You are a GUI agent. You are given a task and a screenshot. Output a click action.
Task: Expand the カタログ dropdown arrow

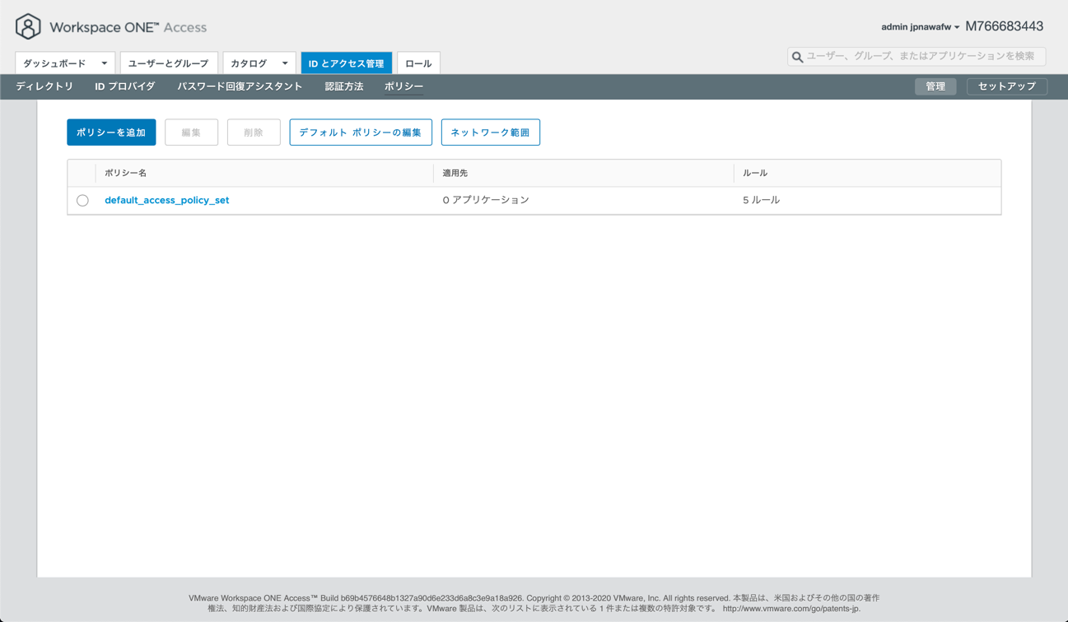click(x=285, y=63)
